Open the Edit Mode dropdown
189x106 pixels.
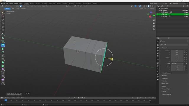tap(10, 6)
